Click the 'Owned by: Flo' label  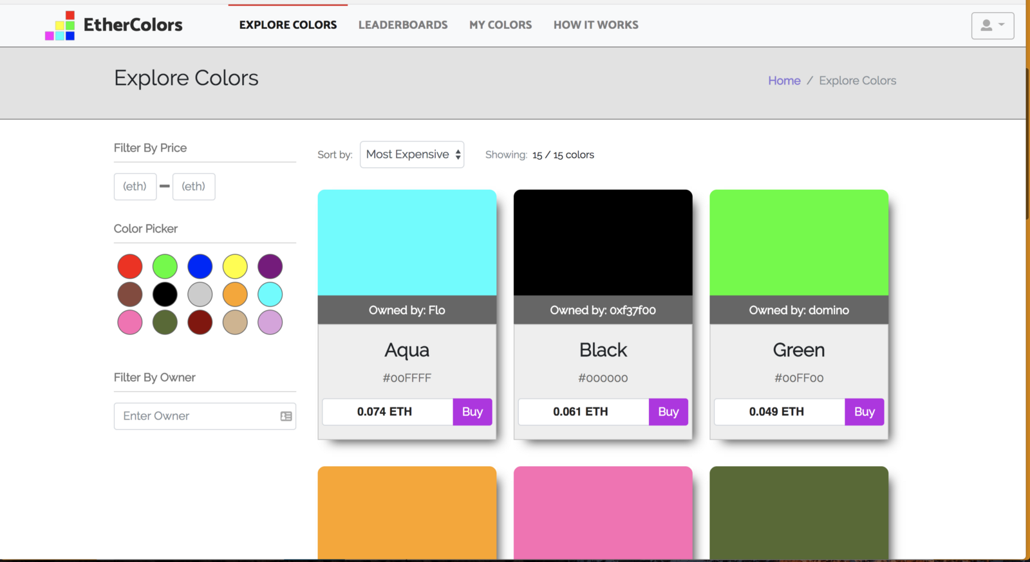407,310
